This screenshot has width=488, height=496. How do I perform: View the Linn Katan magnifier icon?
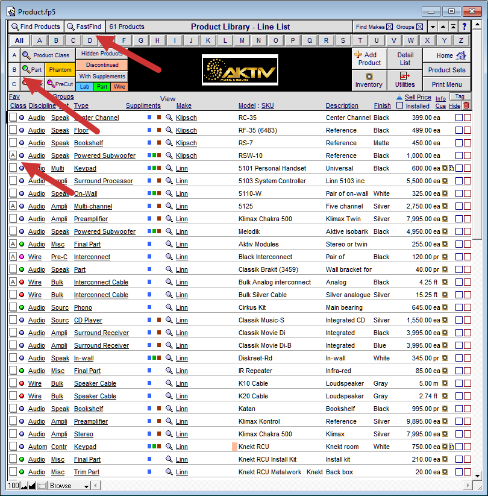[x=169, y=409]
